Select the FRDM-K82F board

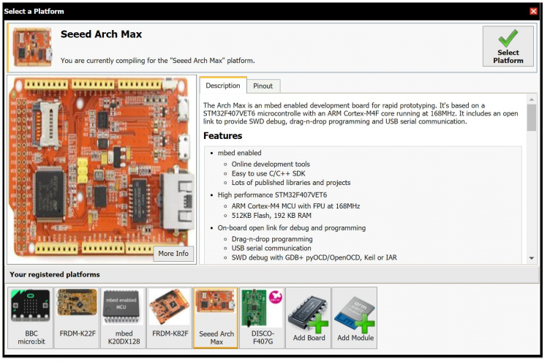click(169, 317)
